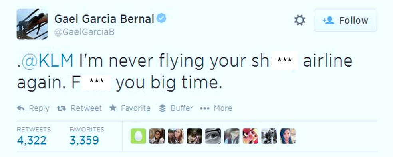The width and height of the screenshot is (393, 157).
Task: View the 3,359 favorites count
Action: [84, 140]
